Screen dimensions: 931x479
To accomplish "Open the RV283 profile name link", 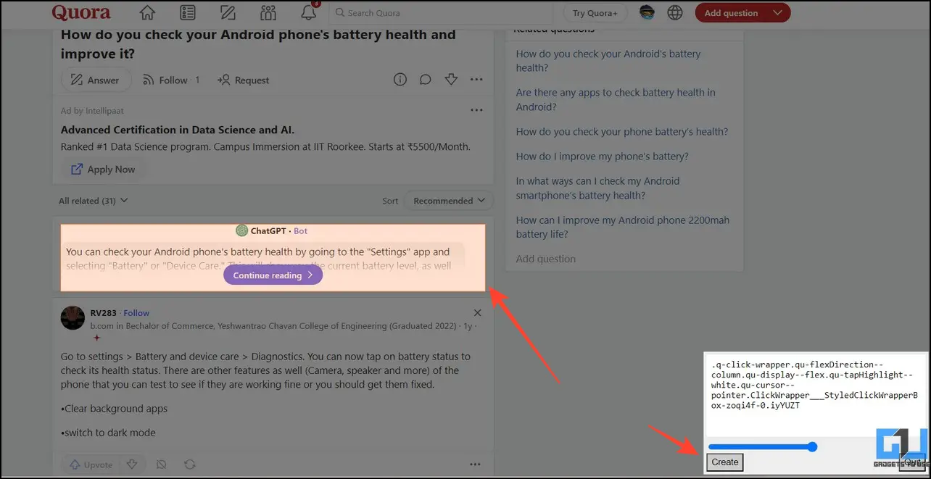I will pos(103,313).
